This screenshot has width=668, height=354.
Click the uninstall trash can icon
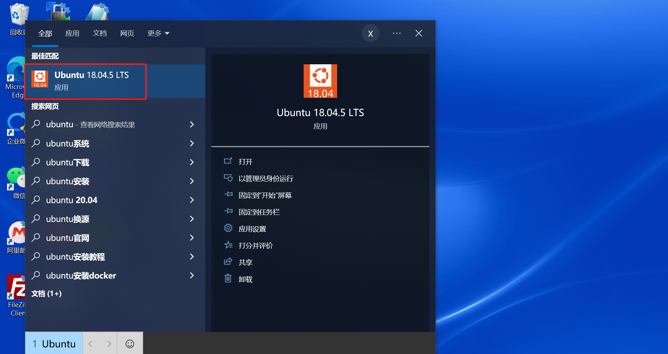pos(228,279)
